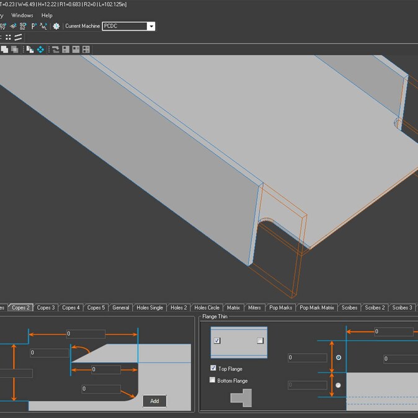Open the Windows menu

(22, 16)
